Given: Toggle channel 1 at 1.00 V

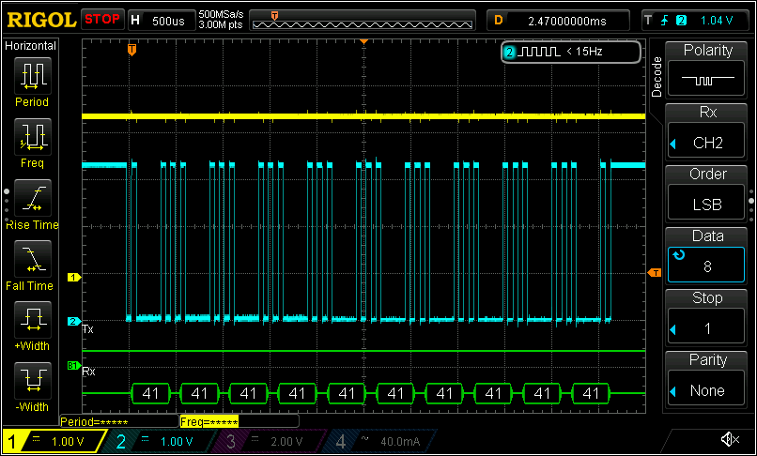Looking at the screenshot, I should click(52, 440).
